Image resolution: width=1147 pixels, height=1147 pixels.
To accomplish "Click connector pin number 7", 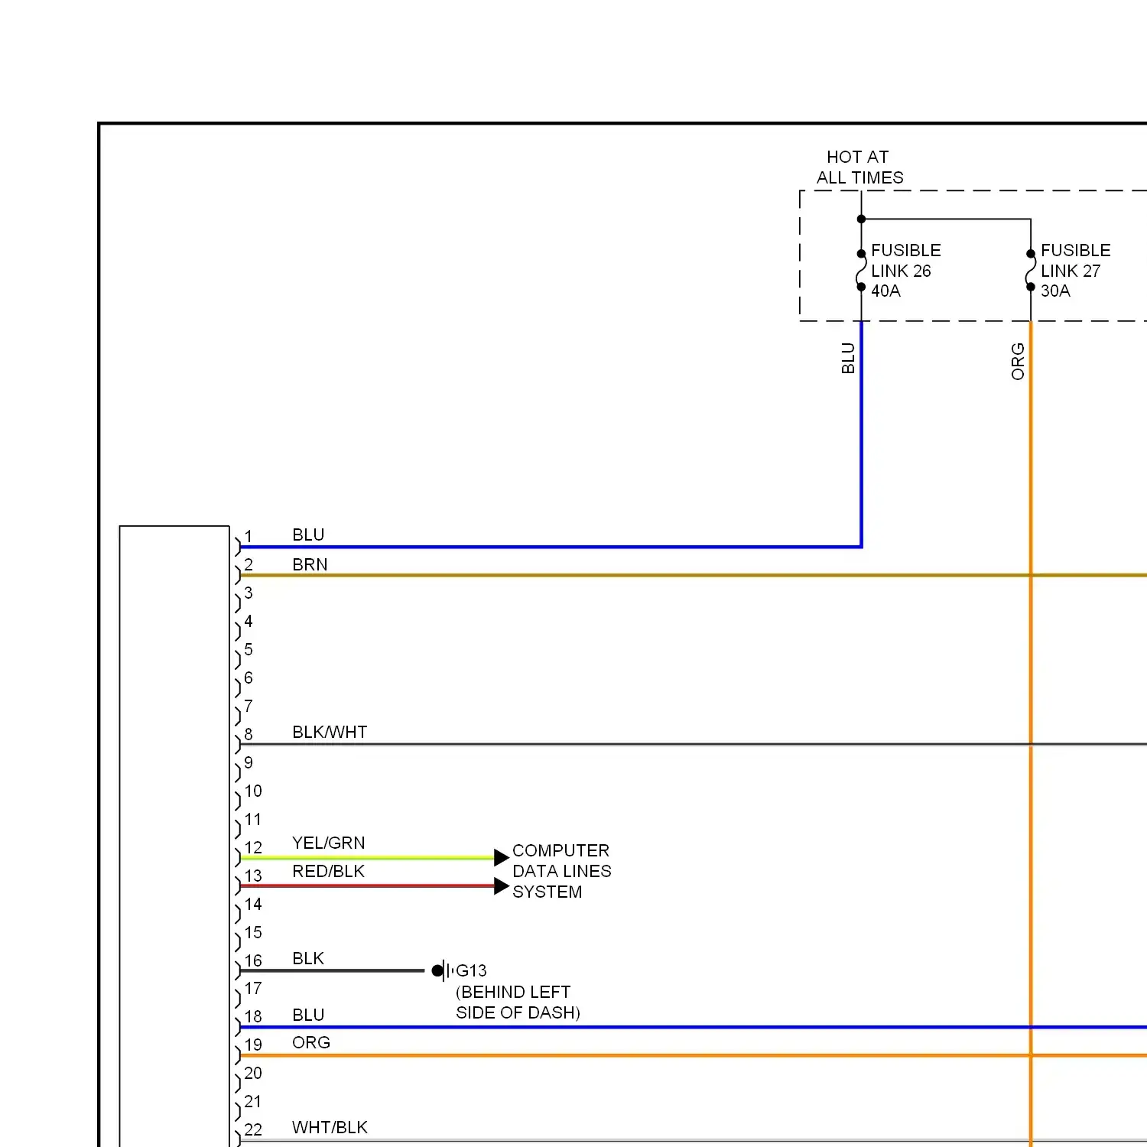I will pyautogui.click(x=249, y=706).
